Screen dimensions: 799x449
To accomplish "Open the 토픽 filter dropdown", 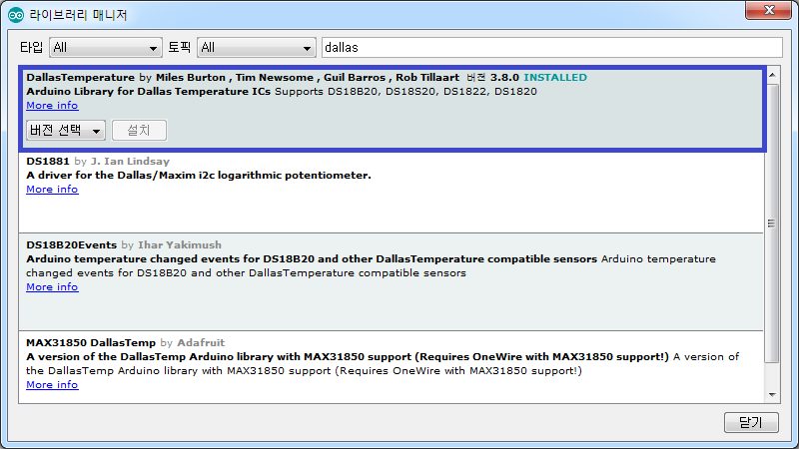I will [256, 48].
